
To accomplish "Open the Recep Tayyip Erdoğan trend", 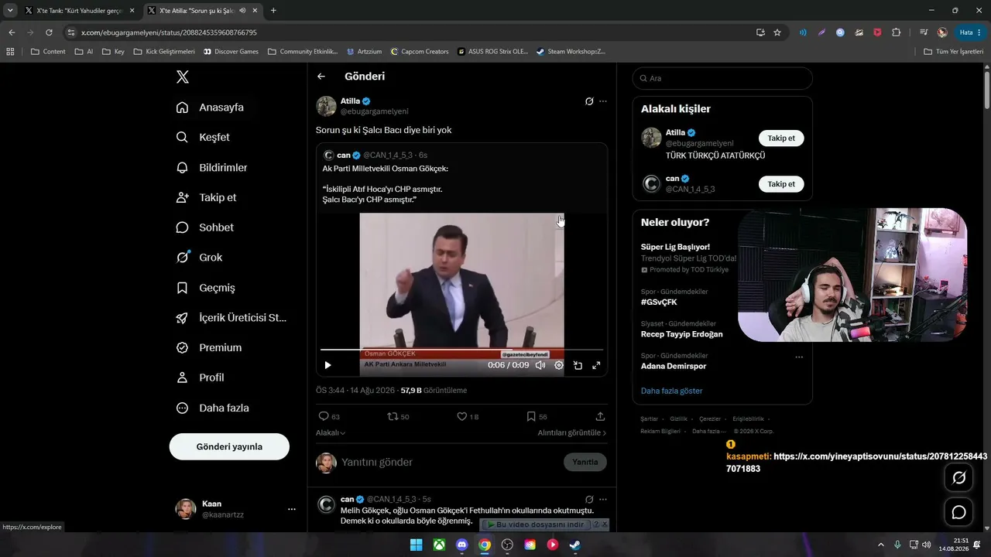I will pyautogui.click(x=682, y=334).
